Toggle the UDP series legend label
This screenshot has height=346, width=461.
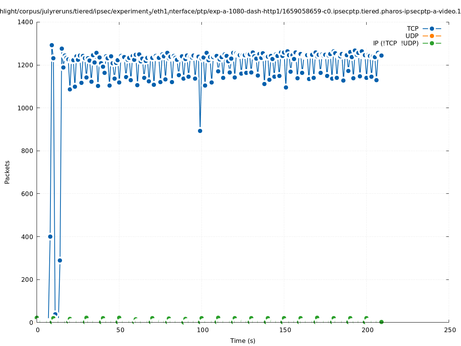coord(412,36)
